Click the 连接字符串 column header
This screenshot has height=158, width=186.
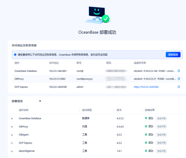(x=140, y=63)
